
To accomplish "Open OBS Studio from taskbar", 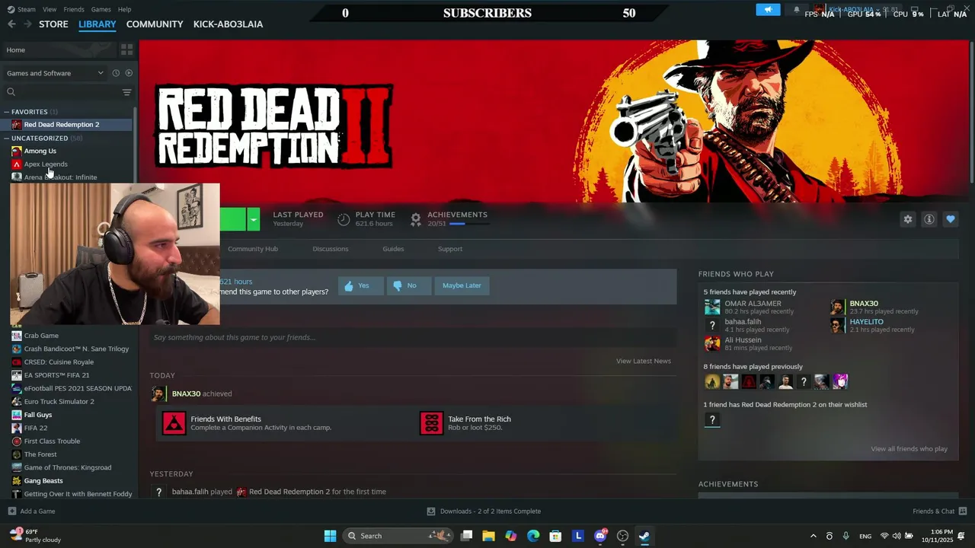I will coord(622,536).
